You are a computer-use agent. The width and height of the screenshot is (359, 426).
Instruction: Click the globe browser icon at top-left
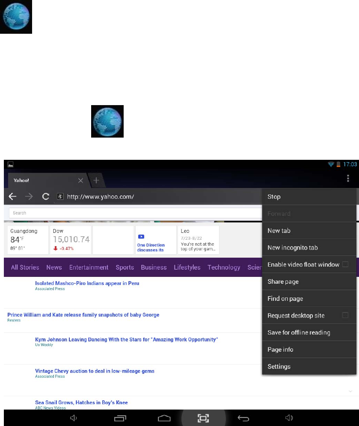(x=16, y=17)
